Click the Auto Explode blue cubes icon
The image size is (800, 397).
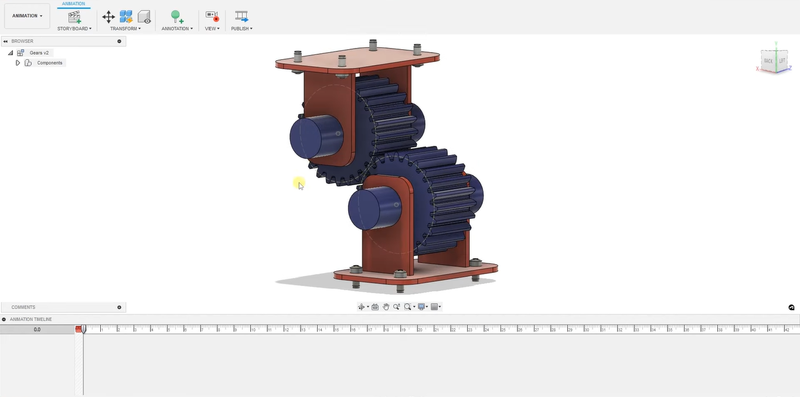(x=126, y=17)
